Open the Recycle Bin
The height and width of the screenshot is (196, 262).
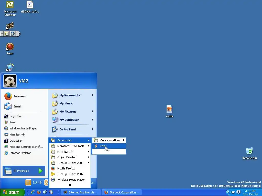[x=249, y=153]
